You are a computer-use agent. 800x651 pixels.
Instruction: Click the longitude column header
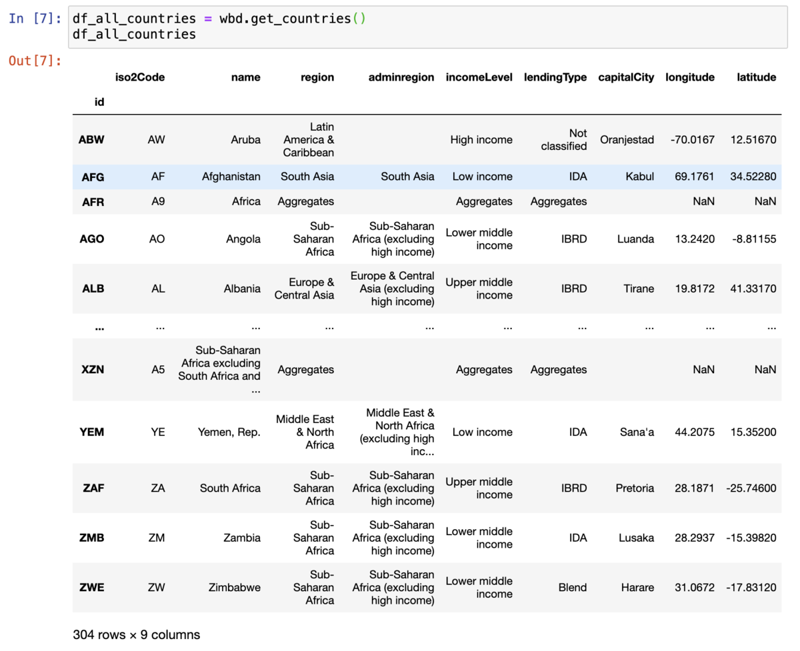pyautogui.click(x=690, y=77)
